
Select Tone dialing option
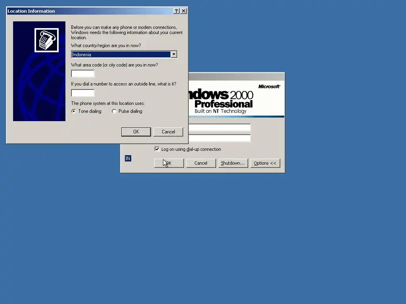coord(86,111)
